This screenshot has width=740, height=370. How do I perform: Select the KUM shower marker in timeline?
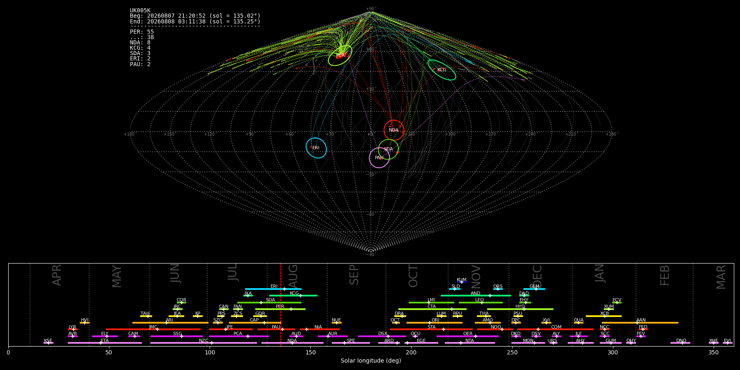[462, 282]
